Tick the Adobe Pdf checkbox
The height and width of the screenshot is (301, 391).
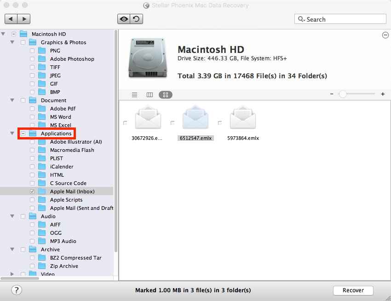point(32,109)
